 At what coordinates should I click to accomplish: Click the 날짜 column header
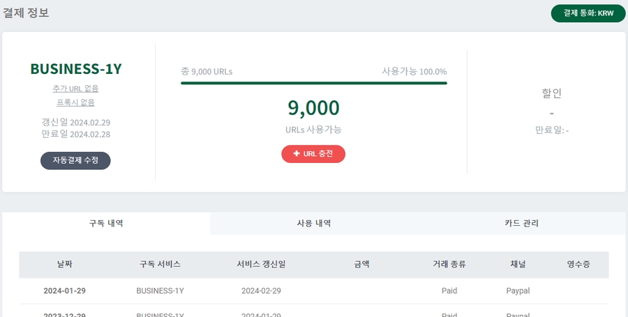pyautogui.click(x=64, y=265)
